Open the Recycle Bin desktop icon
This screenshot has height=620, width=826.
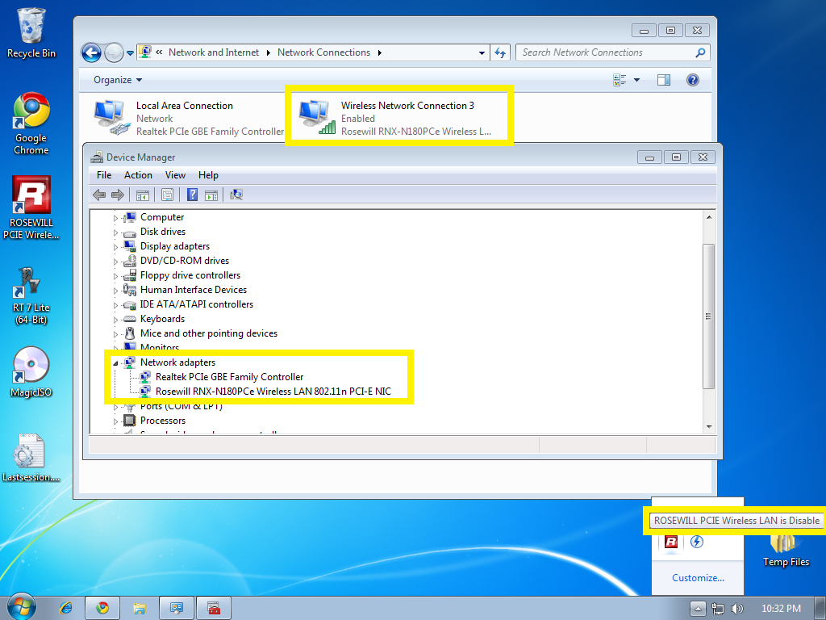click(31, 32)
